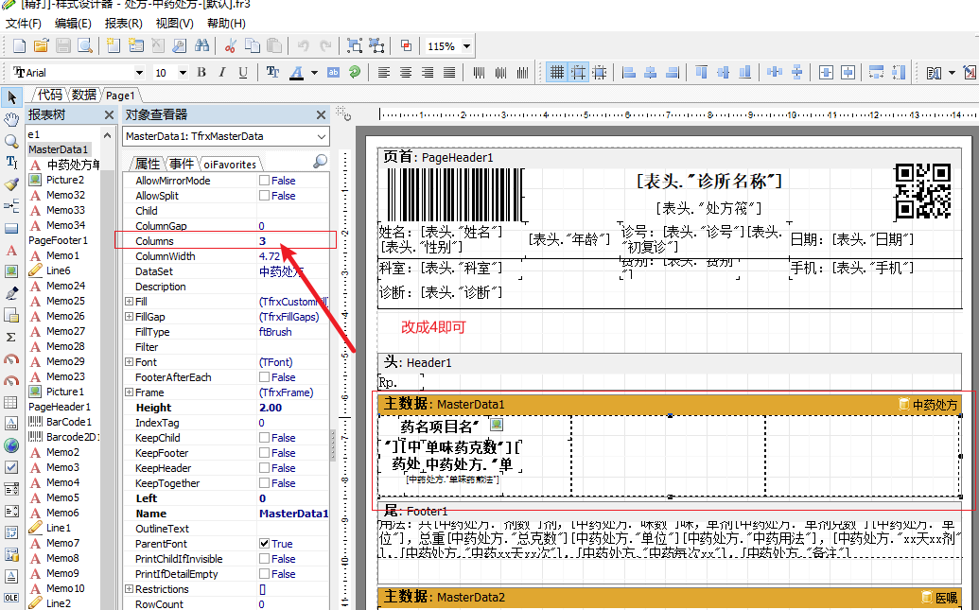Select the Hand tool in left toolbar

(x=11, y=119)
